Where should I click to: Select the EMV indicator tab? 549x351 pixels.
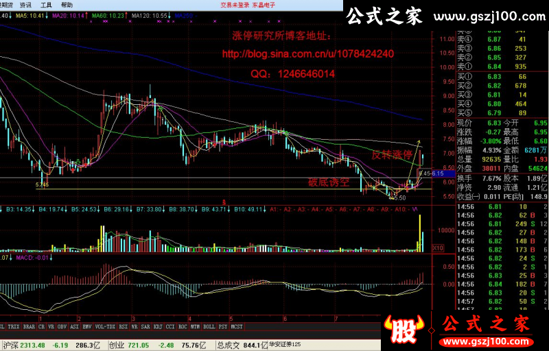pyautogui.click(x=87, y=326)
